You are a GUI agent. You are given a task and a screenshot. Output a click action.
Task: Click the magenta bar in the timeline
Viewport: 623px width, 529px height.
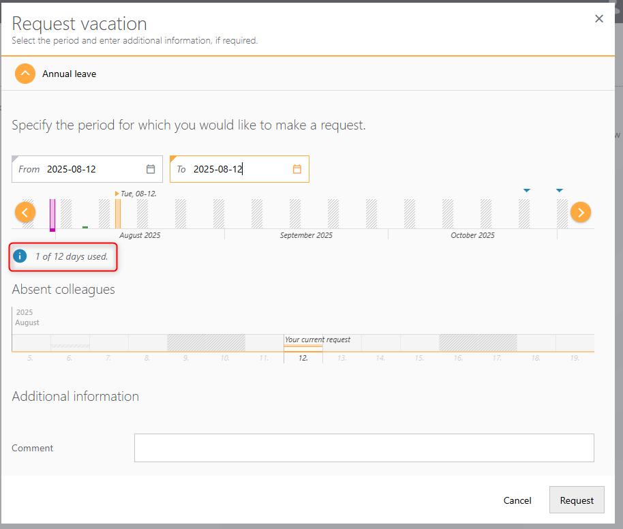[x=52, y=214]
